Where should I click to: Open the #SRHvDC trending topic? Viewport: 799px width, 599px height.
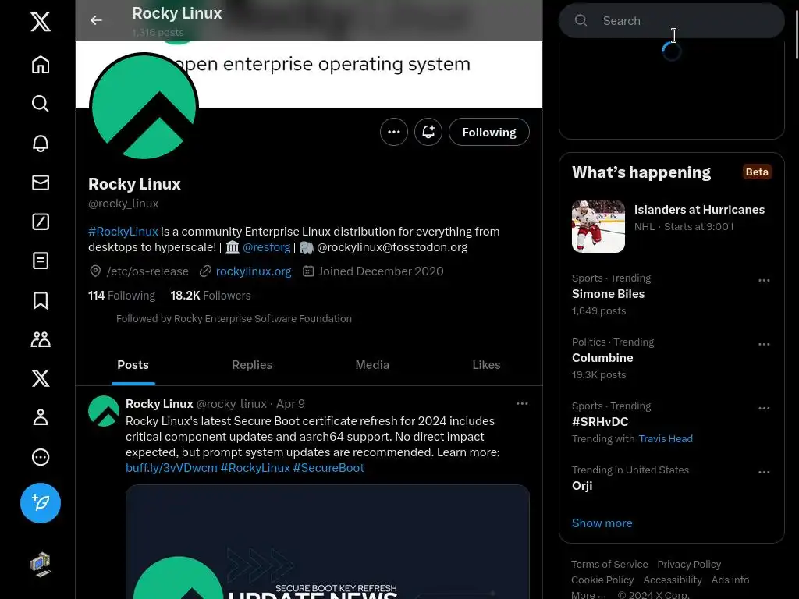(600, 422)
